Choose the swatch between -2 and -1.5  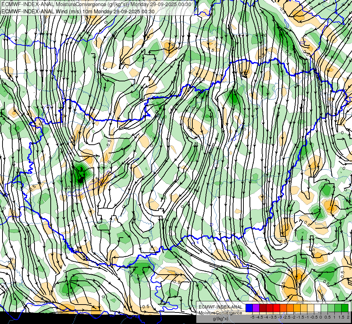[297, 308]
